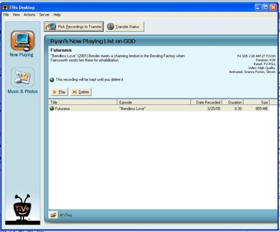Click the H:\Tivo path text
This screenshot has height=232, width=280.
click(66, 215)
